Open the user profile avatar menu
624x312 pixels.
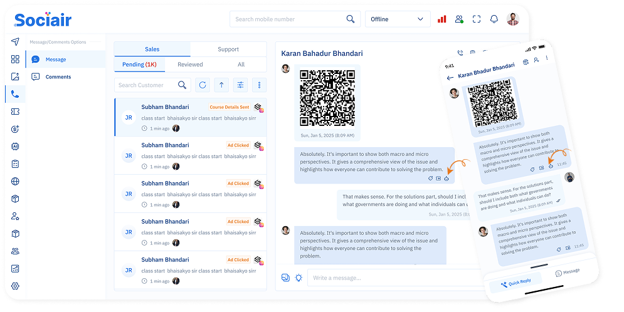(513, 19)
